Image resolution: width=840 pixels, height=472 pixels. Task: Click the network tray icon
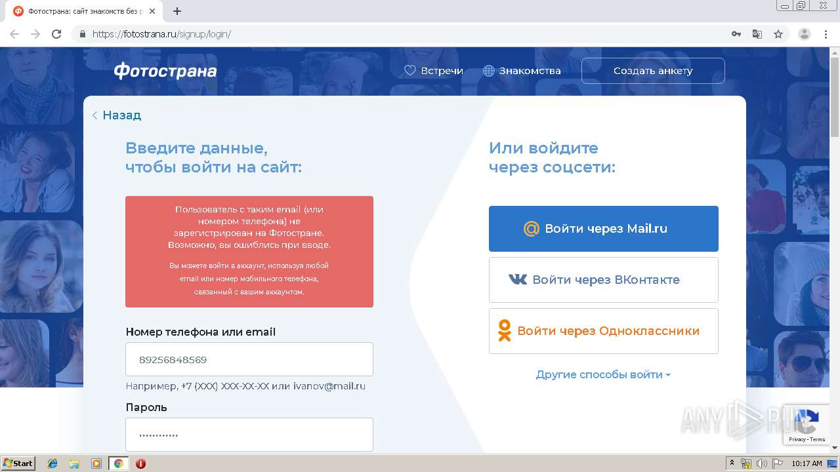(x=746, y=463)
